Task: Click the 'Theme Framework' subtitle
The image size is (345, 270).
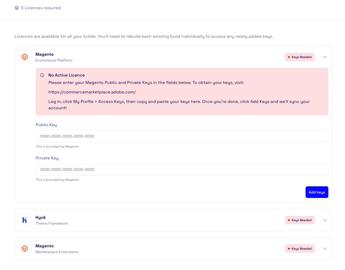Action: (52, 223)
